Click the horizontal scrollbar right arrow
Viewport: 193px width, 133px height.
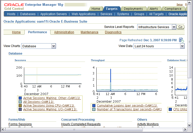coord(185,129)
